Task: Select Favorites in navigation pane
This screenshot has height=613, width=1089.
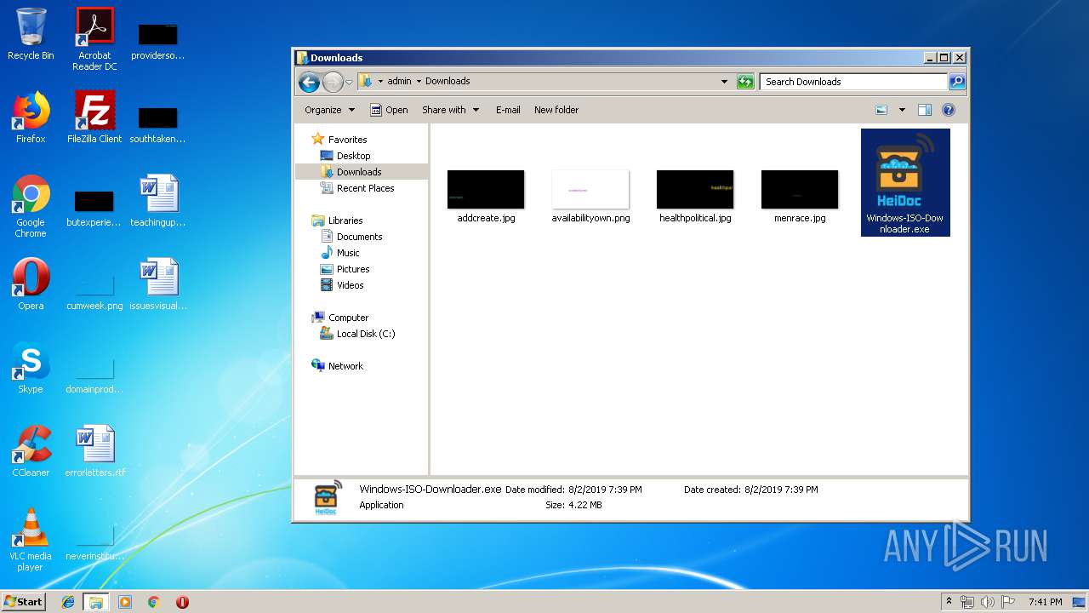Action: point(339,140)
